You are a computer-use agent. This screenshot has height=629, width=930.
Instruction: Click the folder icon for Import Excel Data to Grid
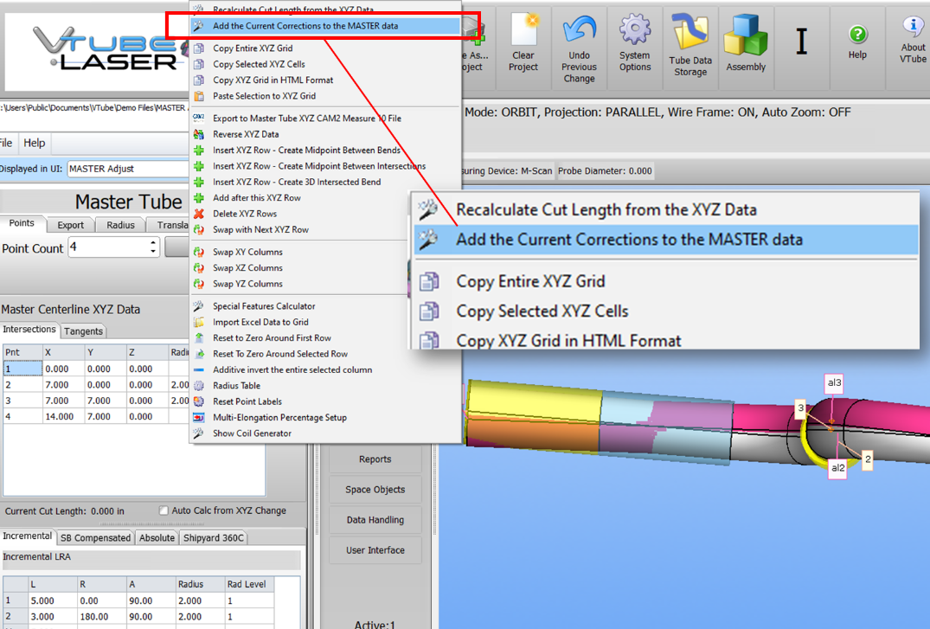199,322
